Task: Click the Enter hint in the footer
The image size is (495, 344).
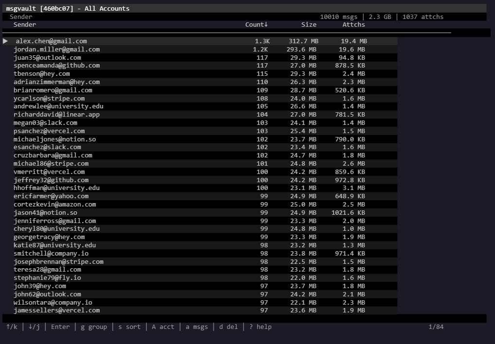Action: point(60,327)
